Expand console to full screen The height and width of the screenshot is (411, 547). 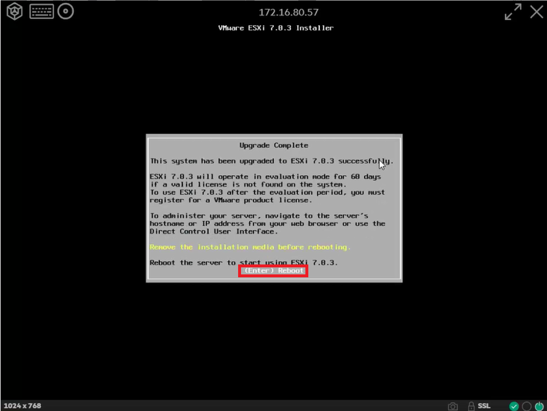[513, 12]
